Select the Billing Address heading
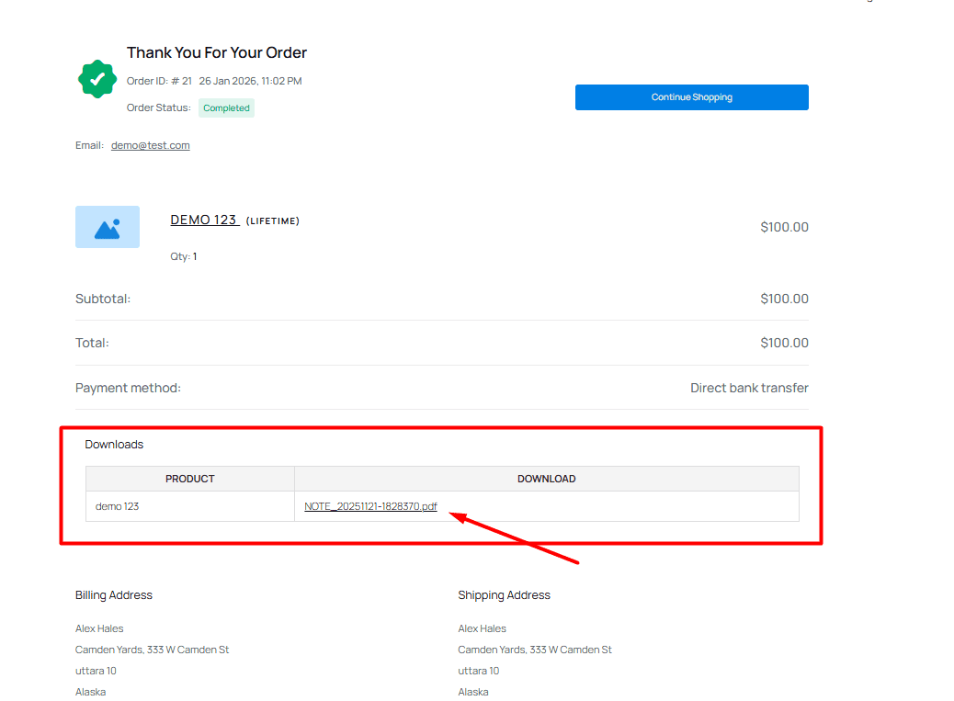 [x=113, y=594]
